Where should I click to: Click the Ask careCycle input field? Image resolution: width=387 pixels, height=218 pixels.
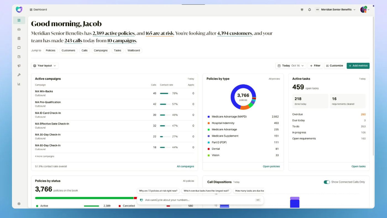point(200,200)
